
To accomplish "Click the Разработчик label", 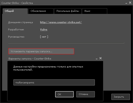I will (16, 30).
